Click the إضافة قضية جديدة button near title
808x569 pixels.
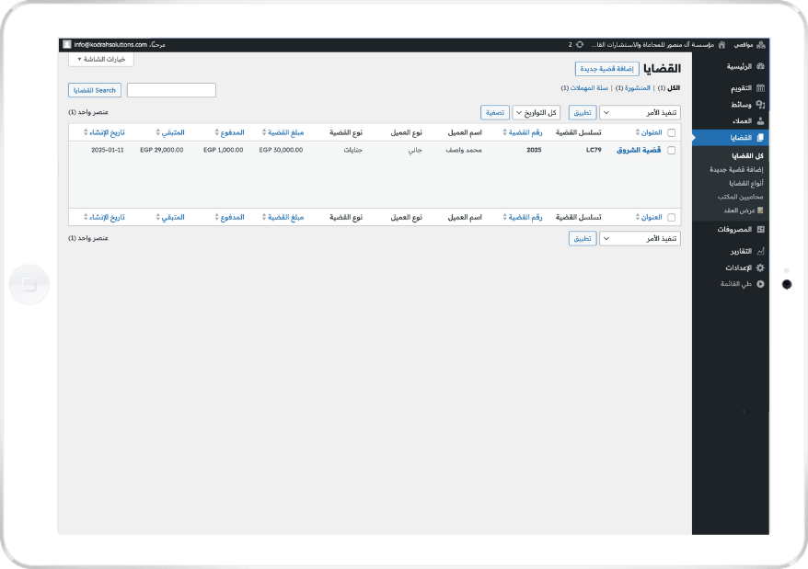click(x=607, y=69)
